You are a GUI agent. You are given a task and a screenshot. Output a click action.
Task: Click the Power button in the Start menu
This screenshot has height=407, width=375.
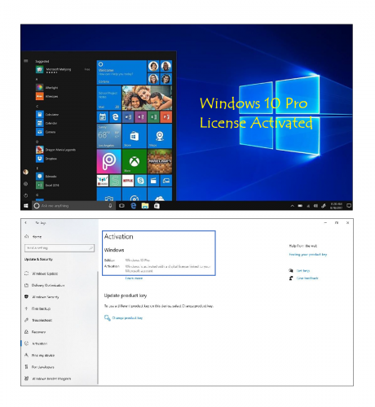pyautogui.click(x=26, y=195)
